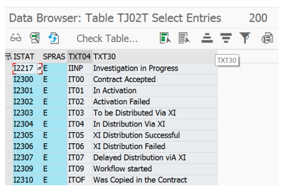
Task: Open the search help button beside I2217
Action: 40,68
